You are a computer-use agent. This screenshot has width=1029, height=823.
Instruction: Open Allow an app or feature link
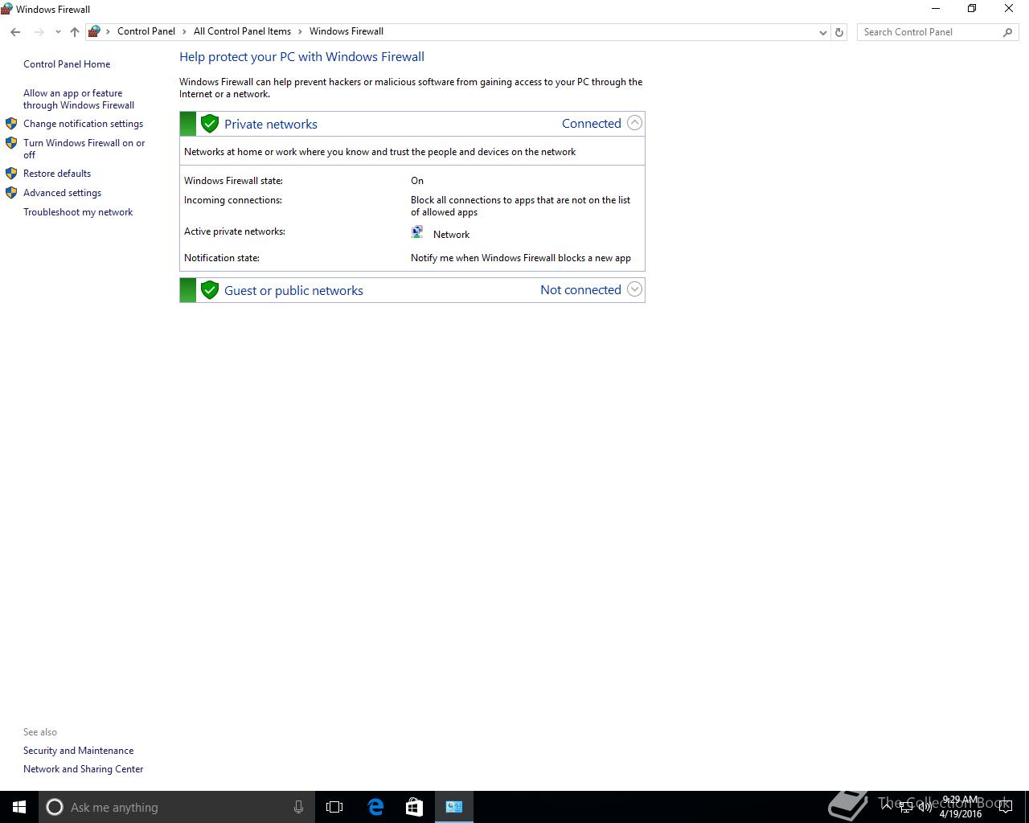coord(79,99)
